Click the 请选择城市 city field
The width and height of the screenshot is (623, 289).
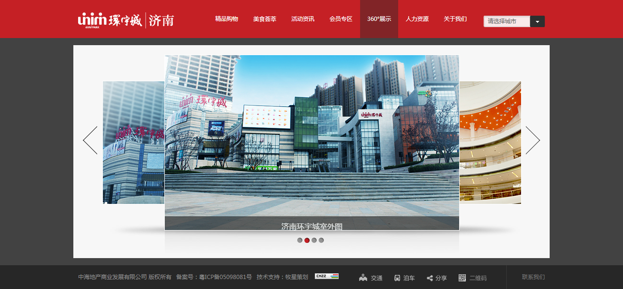507,21
